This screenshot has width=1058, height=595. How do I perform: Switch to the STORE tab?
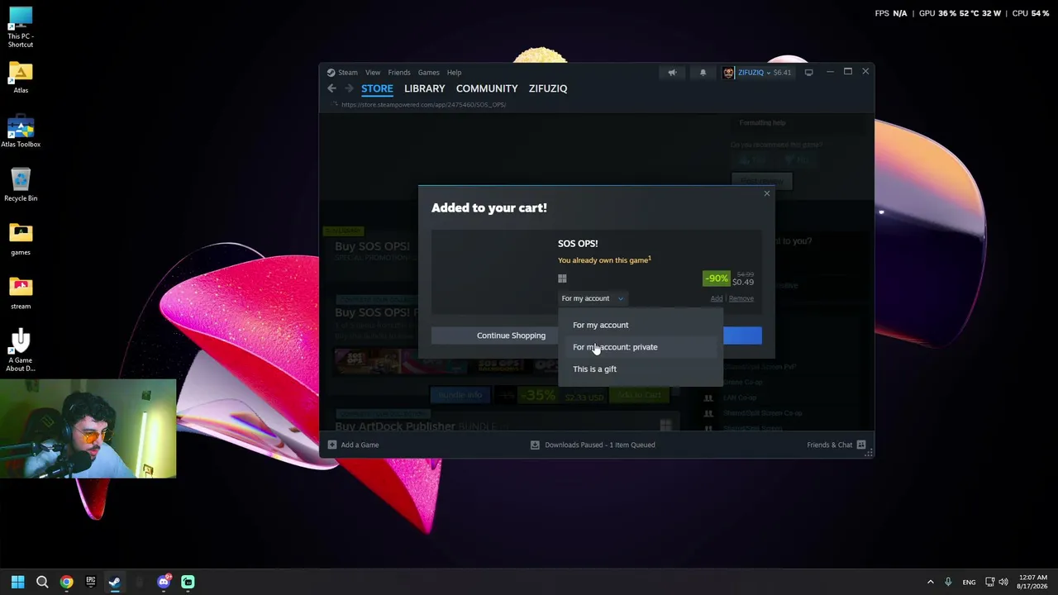pyautogui.click(x=377, y=88)
